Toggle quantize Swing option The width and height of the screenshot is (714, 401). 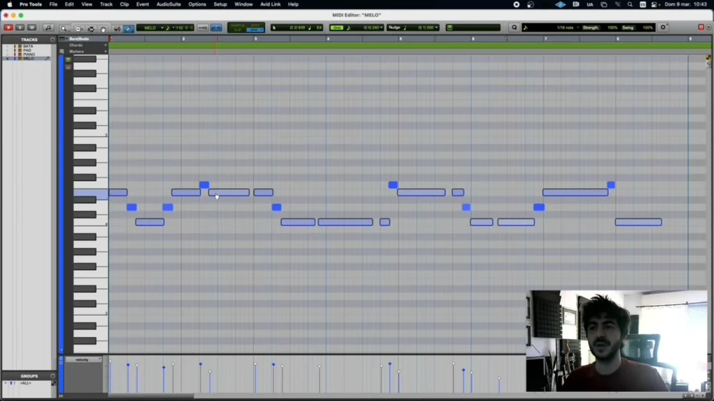[628, 28]
